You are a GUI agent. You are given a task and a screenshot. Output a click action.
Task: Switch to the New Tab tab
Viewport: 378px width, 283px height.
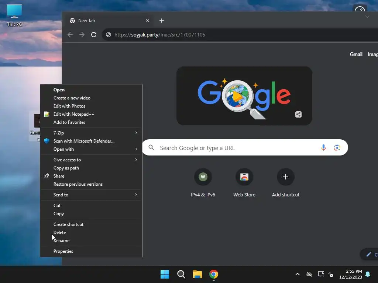pyautogui.click(x=110, y=21)
